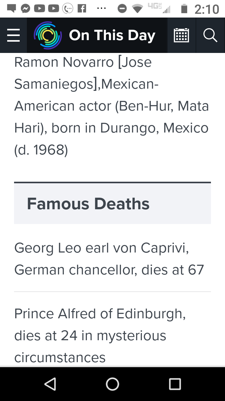This screenshot has height=401, width=225.
Task: Tap the do-not-disturb status icon
Action: pos(122,9)
